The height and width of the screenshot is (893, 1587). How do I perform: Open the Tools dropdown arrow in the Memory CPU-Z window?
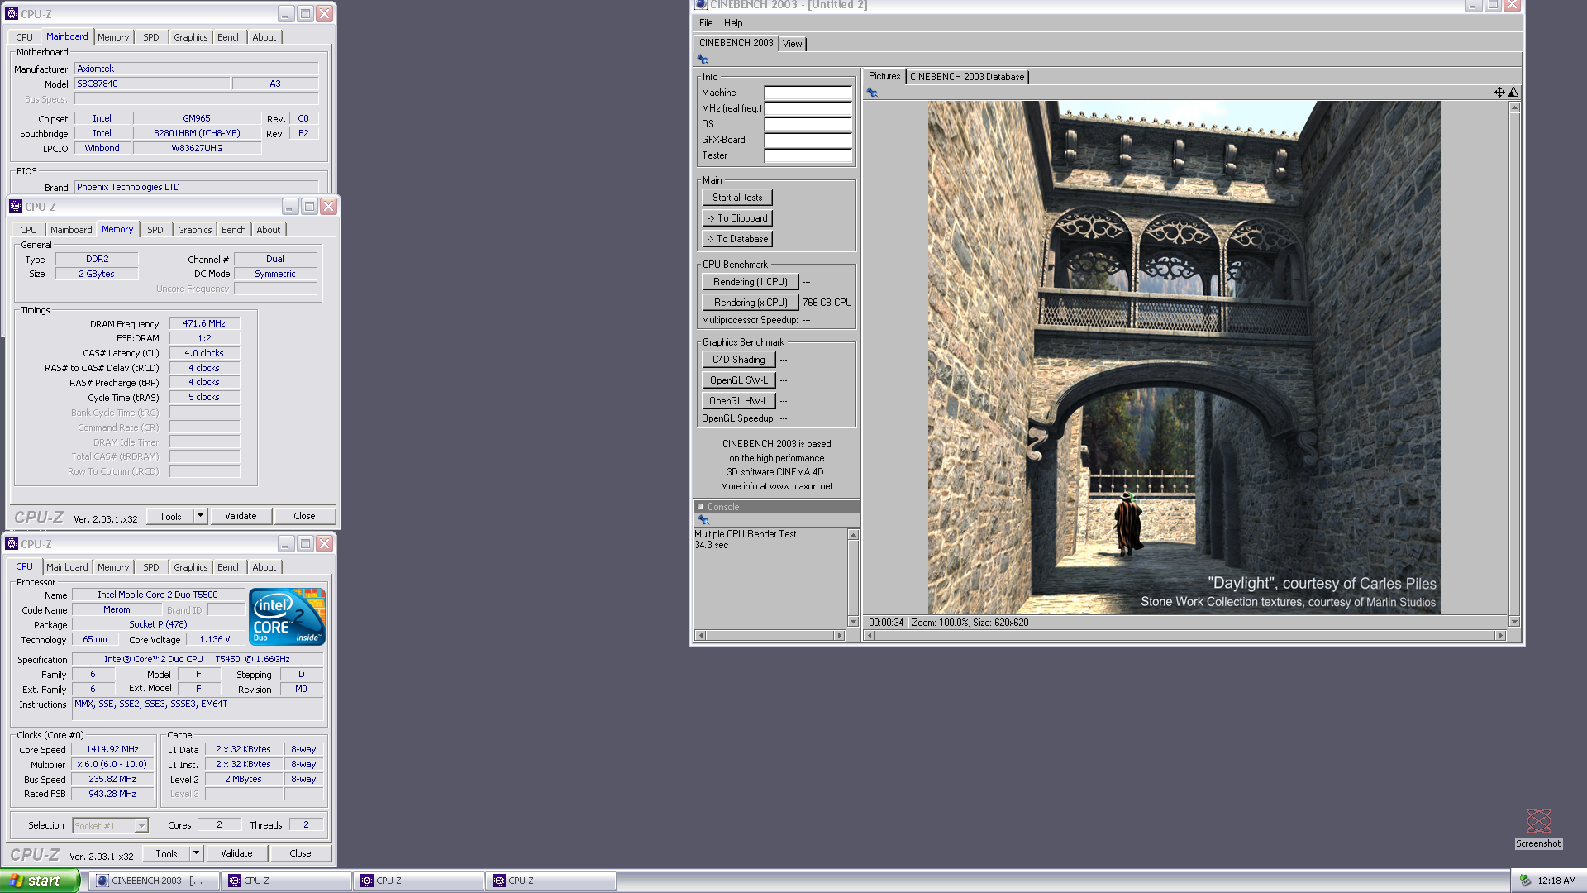[200, 516]
